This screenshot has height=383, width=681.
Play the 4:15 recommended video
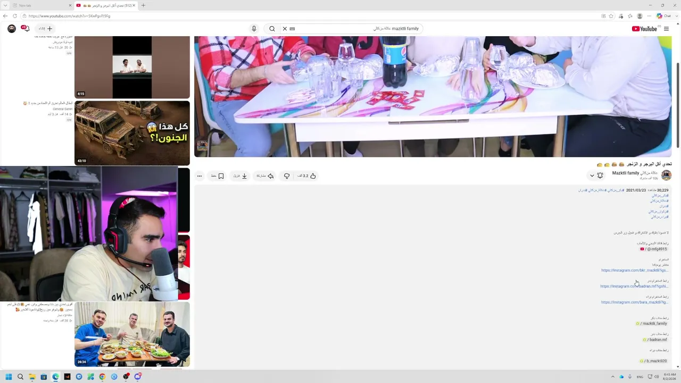coord(132,67)
